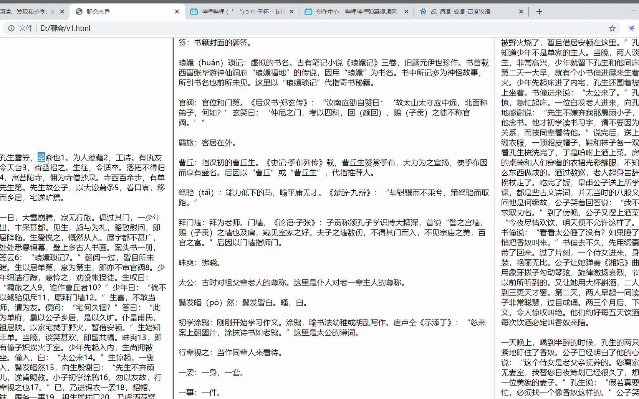Viewport: 639px width, 399px height.
Task: Click the bilibili favicon on 创作中心 tab
Action: pyautogui.click(x=308, y=12)
